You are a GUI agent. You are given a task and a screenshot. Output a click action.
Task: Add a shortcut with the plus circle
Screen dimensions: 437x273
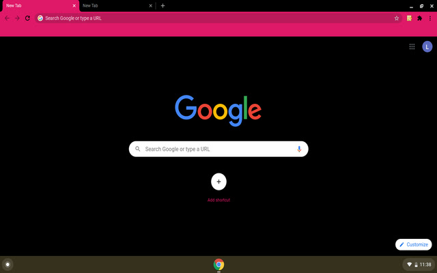[x=218, y=182]
